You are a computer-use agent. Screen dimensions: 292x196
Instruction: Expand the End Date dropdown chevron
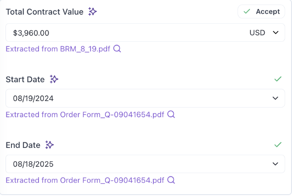click(276, 164)
